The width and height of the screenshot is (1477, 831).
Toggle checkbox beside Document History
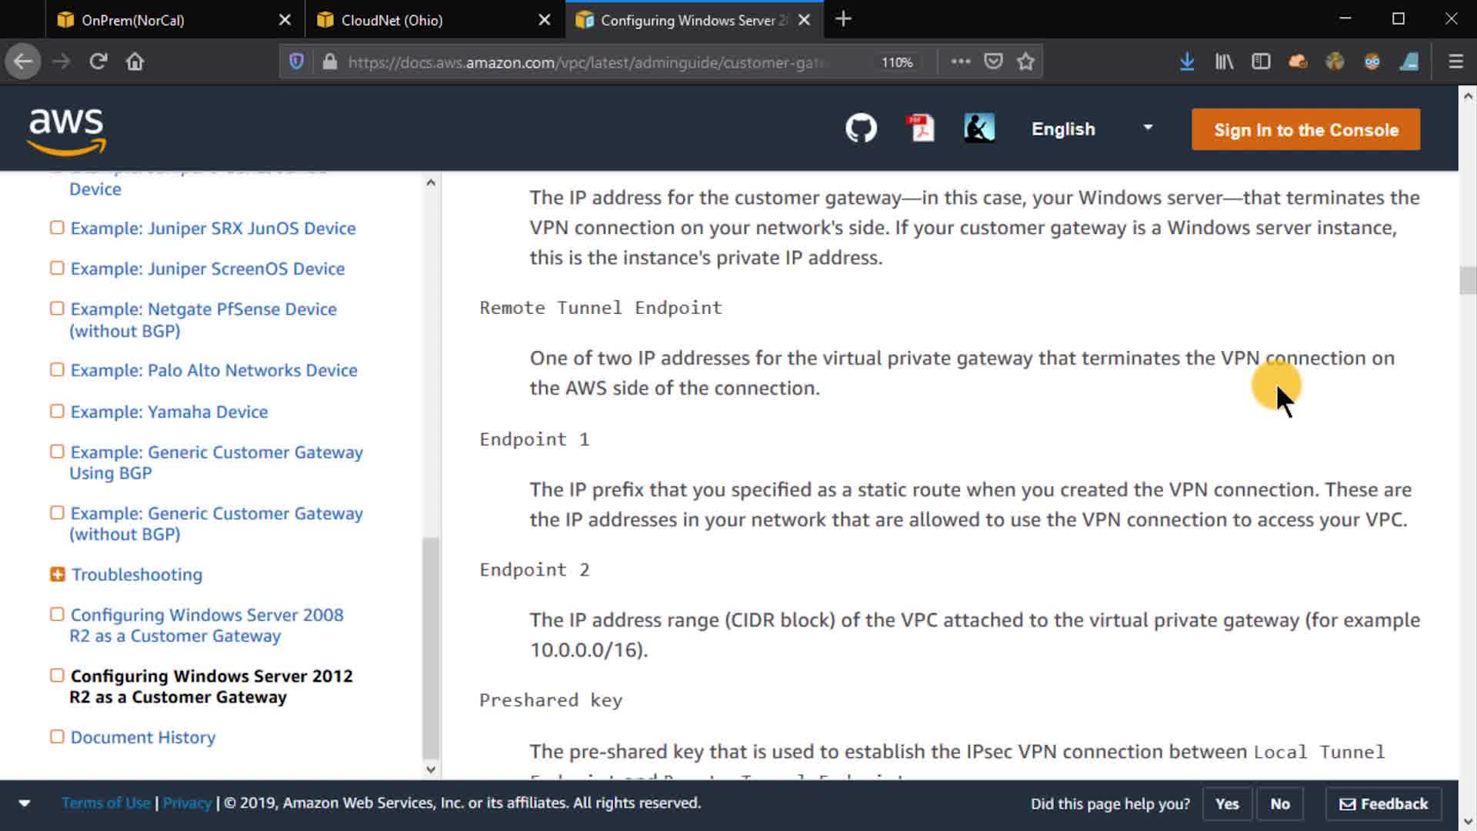(x=57, y=736)
